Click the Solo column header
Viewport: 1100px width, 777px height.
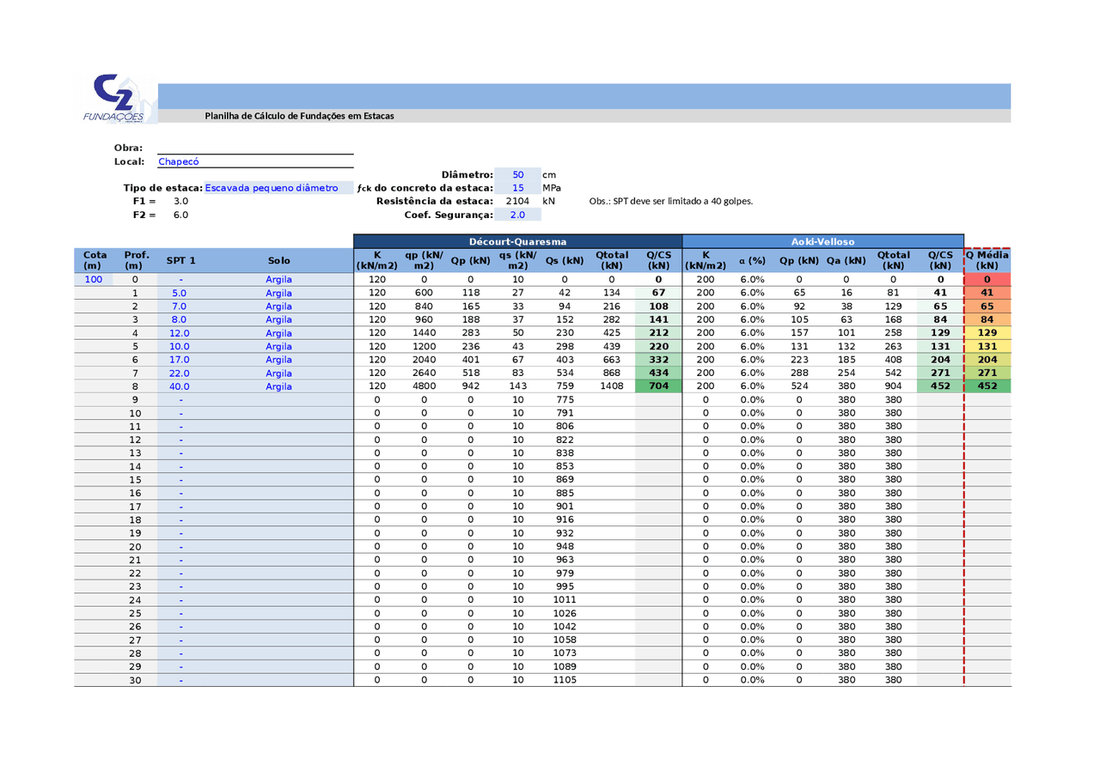(278, 260)
